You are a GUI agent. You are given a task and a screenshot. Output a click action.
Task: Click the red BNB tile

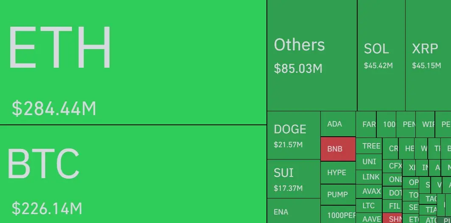tap(338, 149)
